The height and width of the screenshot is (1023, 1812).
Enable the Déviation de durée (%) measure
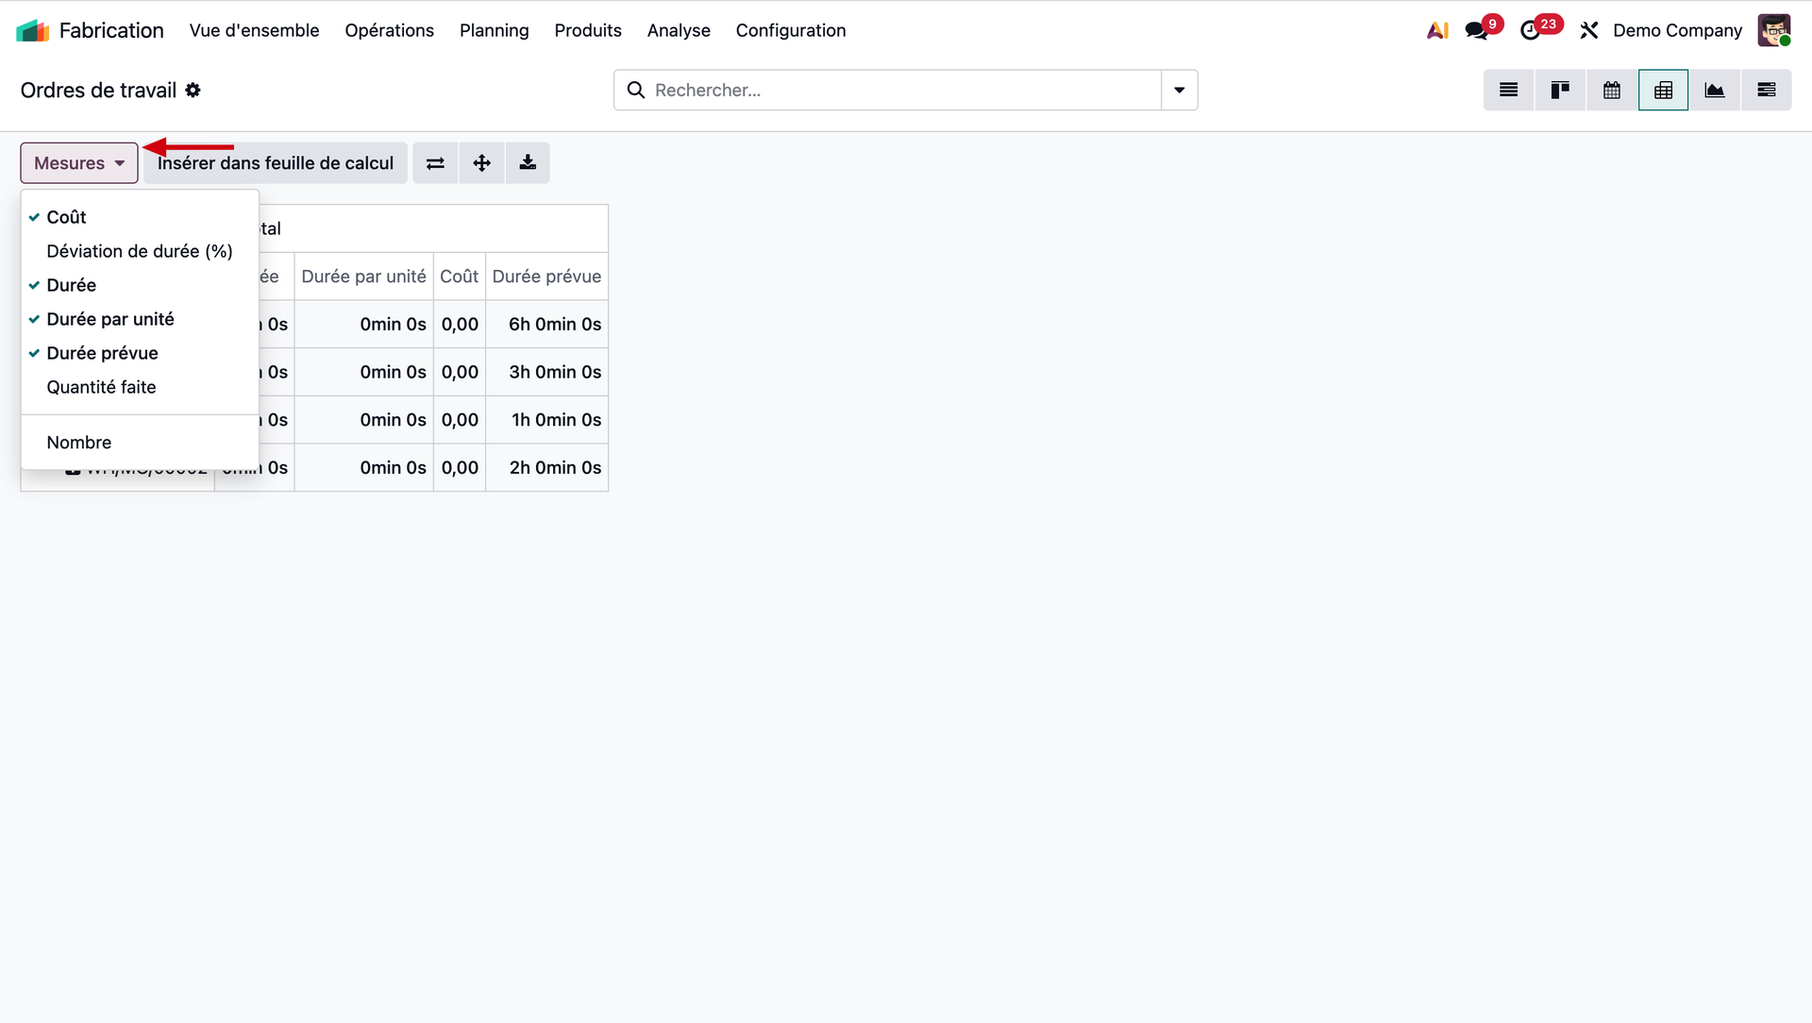[139, 251]
